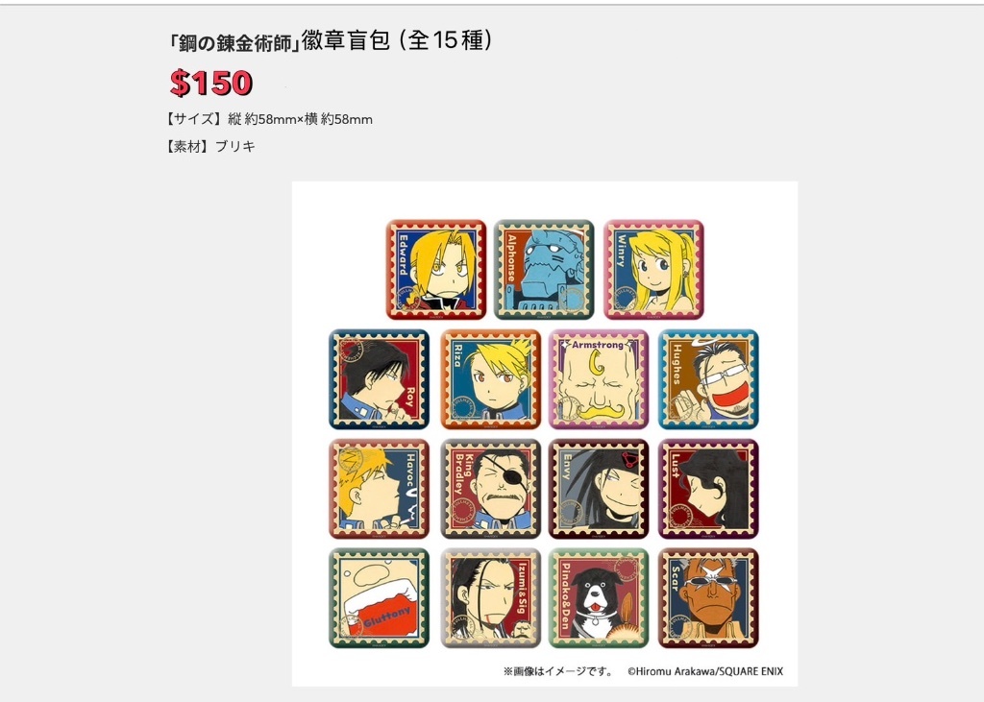984x702 pixels.
Task: Select the Envy badge
Action: (599, 489)
